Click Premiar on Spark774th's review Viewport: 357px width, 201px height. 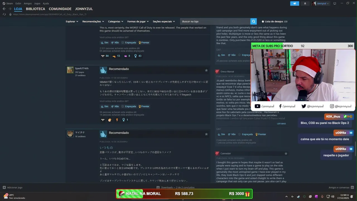pyautogui.click(x=144, y=106)
